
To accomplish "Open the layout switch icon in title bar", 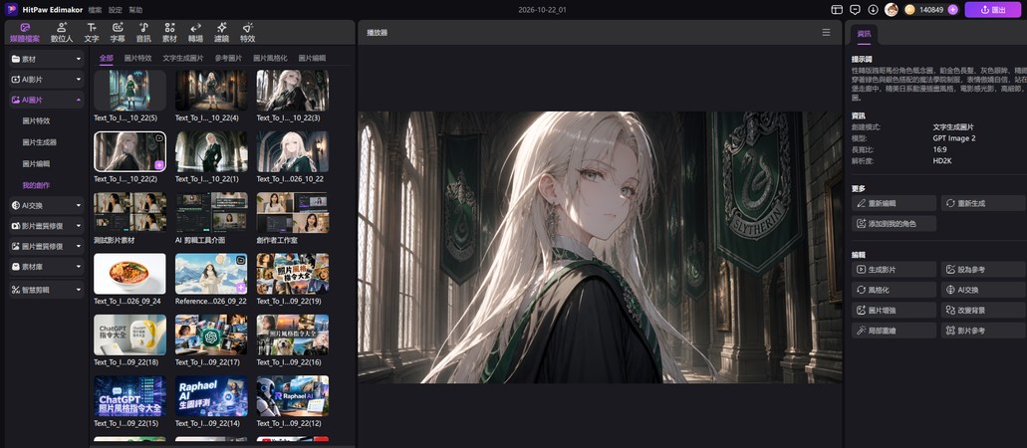I will pos(837,9).
